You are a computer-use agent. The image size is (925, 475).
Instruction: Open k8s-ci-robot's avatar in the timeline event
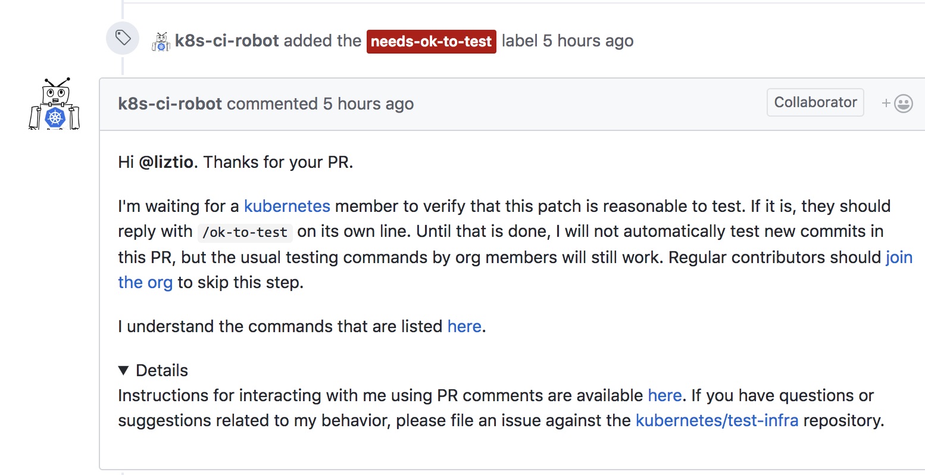(161, 41)
